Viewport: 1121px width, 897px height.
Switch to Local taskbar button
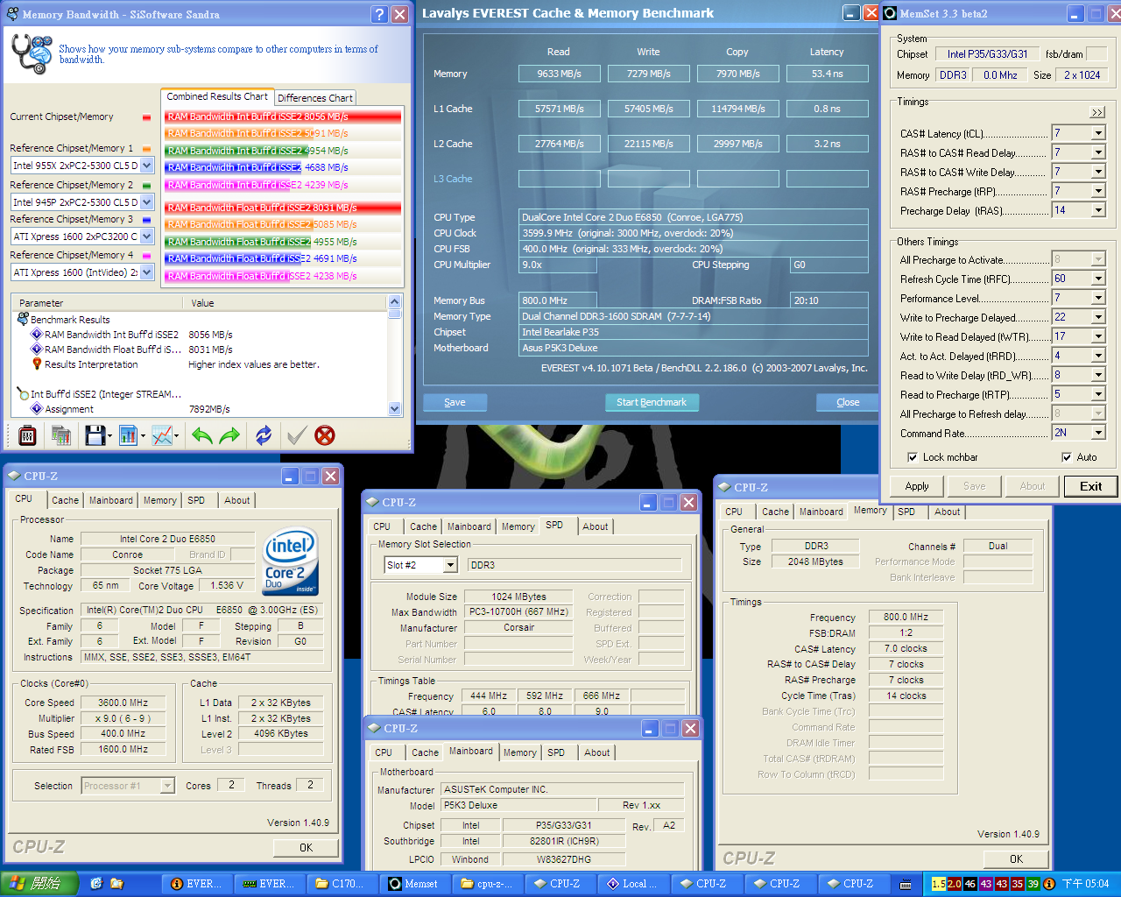(636, 884)
